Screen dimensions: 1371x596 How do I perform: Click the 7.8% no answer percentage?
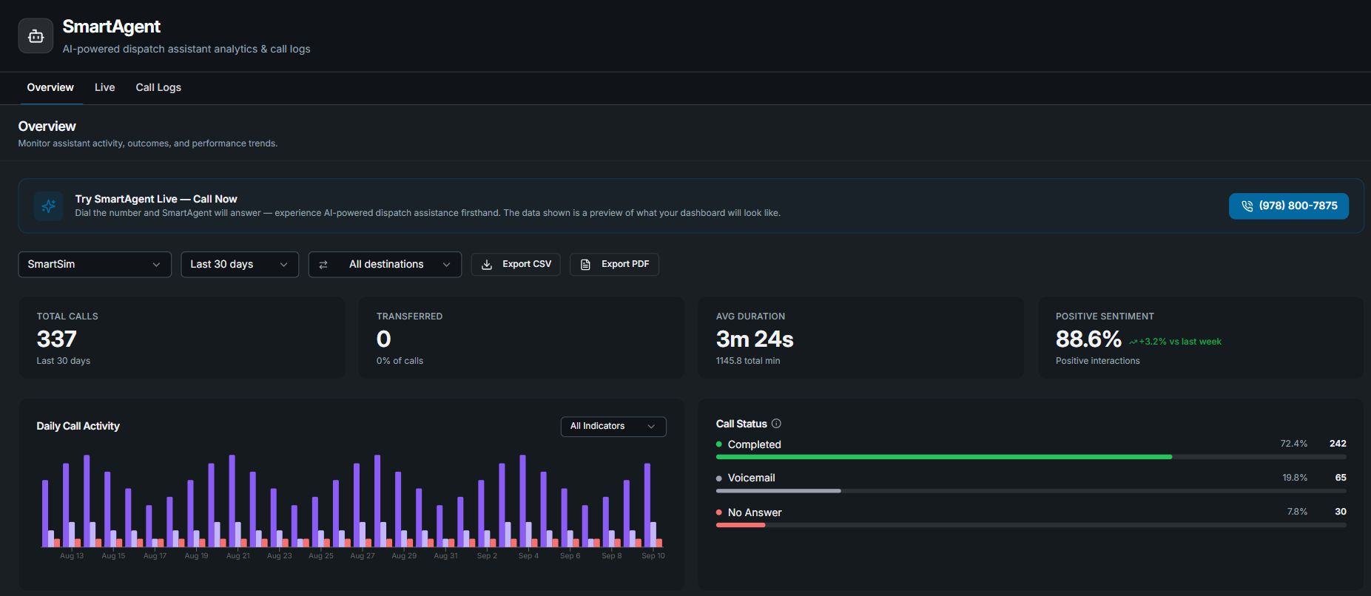point(1297,512)
